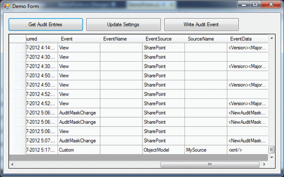Click the Write Audit Event button
The height and width of the screenshot is (177, 284).
click(x=201, y=24)
